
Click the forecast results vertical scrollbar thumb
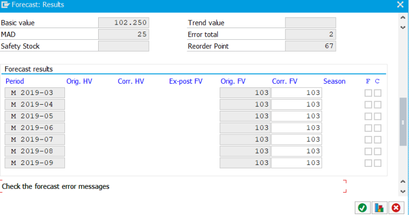point(403,122)
